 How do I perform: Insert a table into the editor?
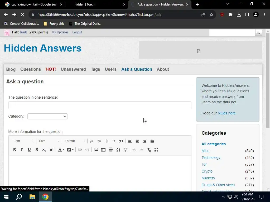click(103, 150)
